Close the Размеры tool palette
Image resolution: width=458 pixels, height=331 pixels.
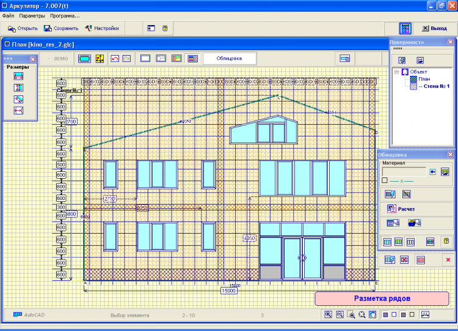[x=33, y=59]
